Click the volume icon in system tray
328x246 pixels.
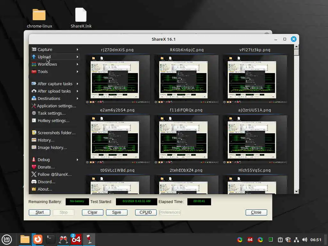coord(305,240)
